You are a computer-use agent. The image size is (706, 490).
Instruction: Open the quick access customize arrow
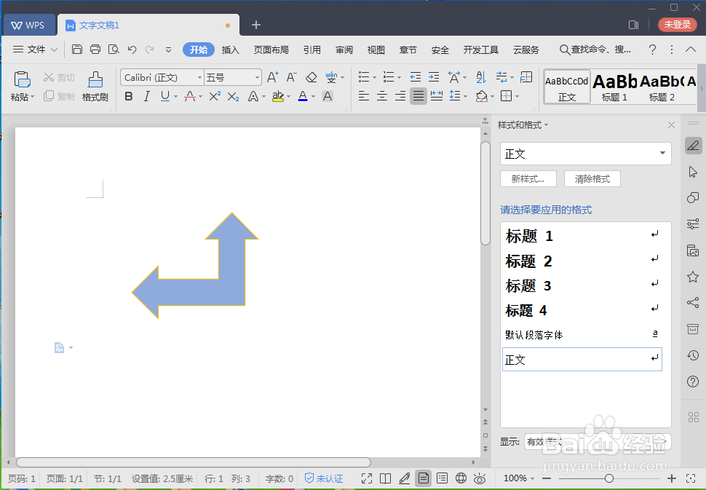pos(168,50)
